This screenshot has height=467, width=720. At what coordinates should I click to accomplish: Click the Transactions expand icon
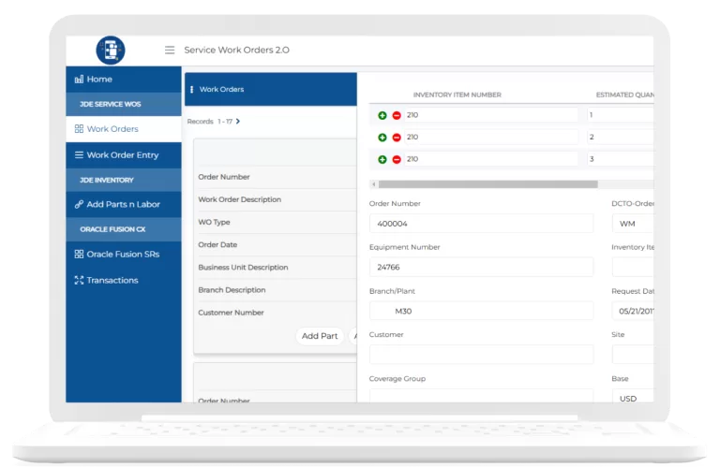pyautogui.click(x=79, y=280)
